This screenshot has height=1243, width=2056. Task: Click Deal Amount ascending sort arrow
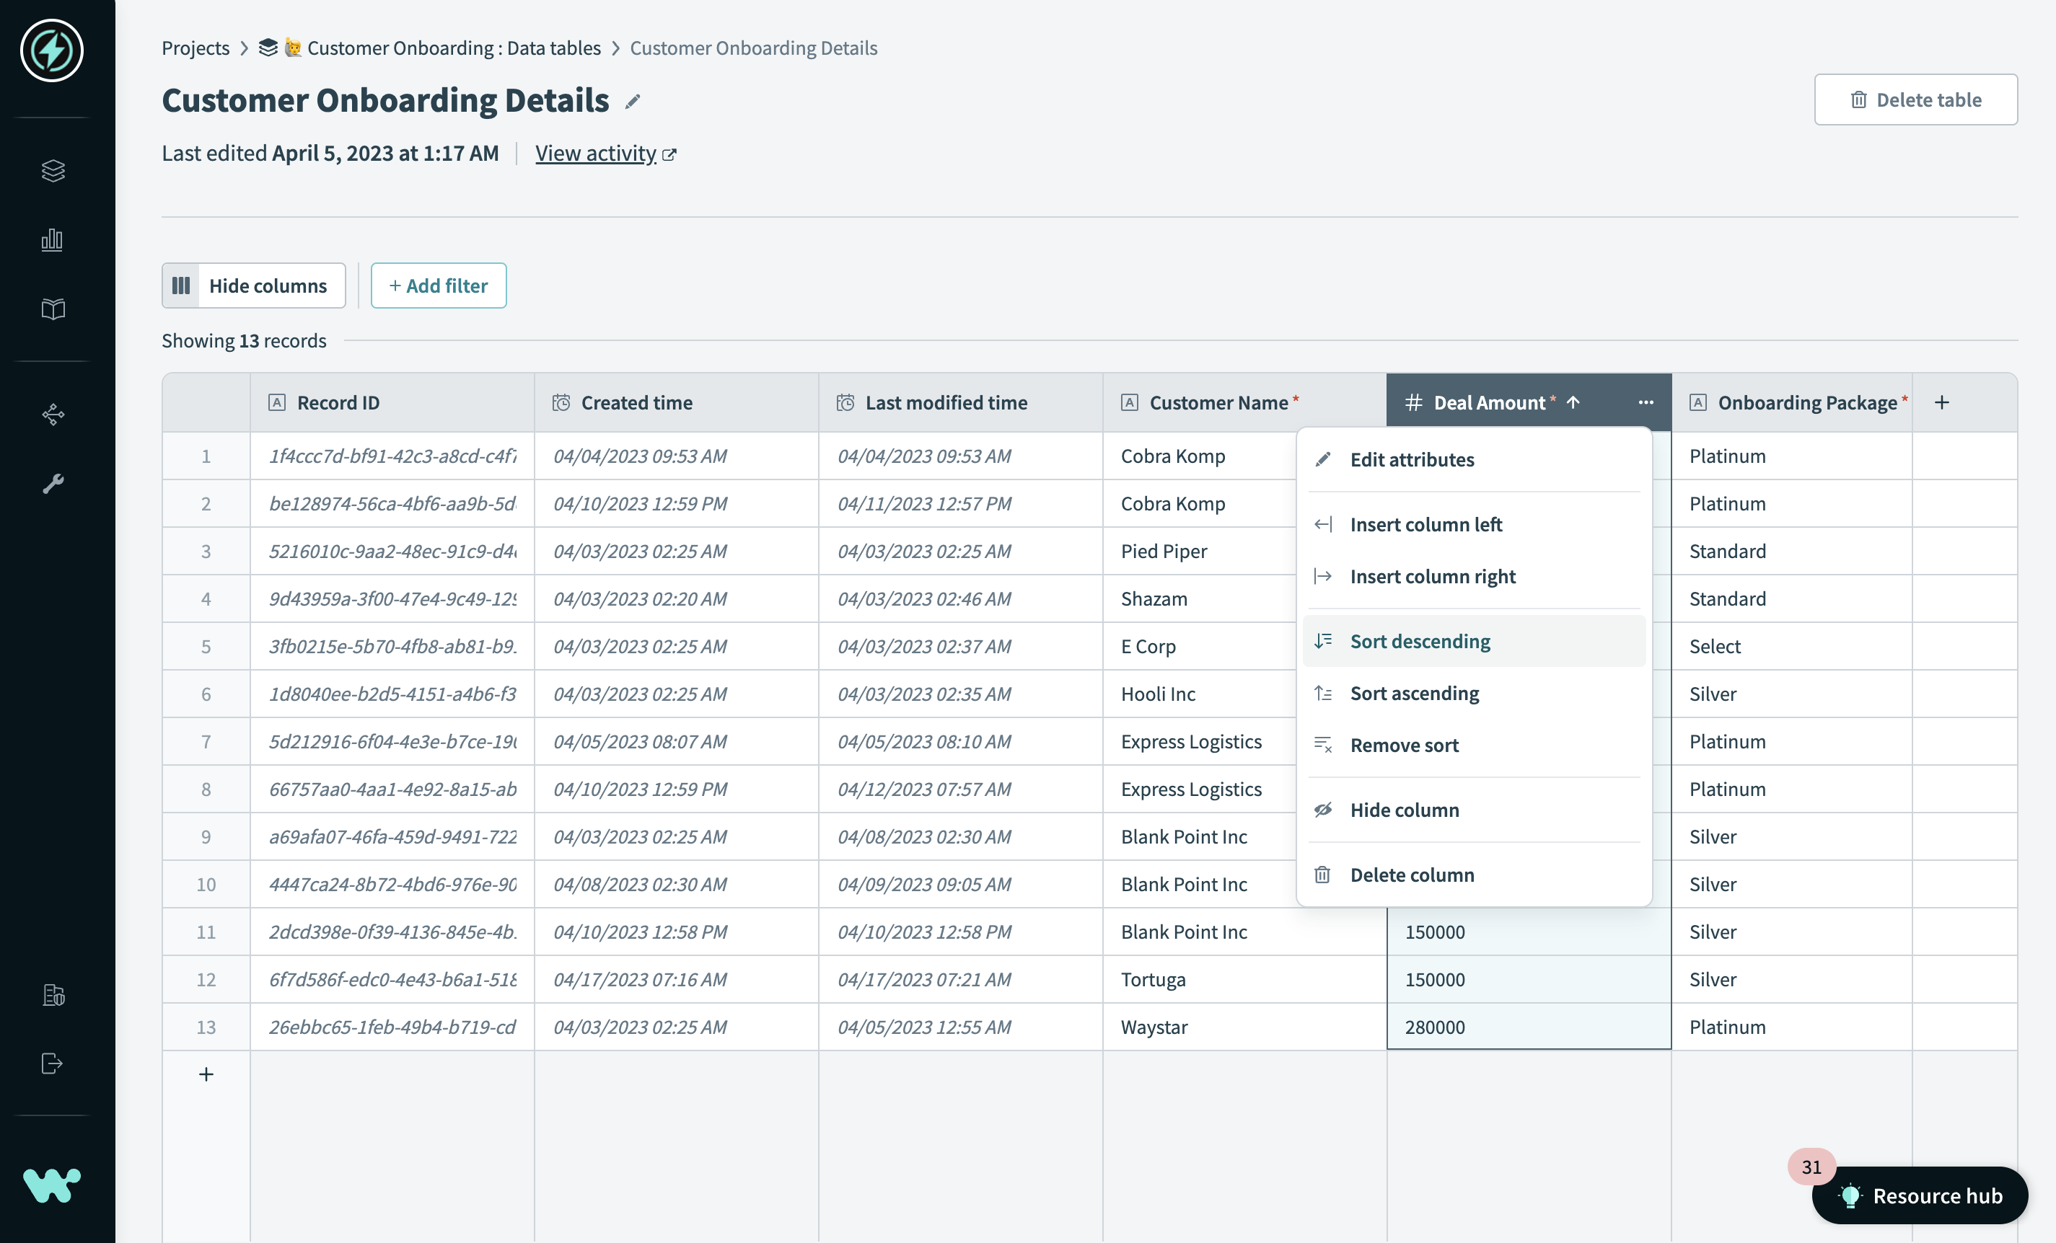[1573, 402]
